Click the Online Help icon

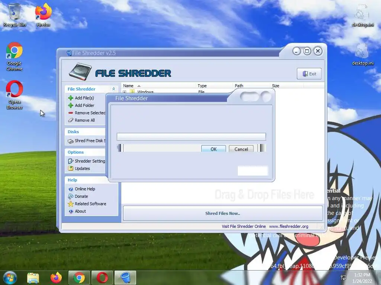click(71, 189)
